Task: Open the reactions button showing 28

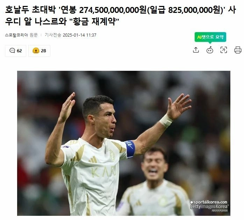Action: pyautogui.click(x=39, y=51)
